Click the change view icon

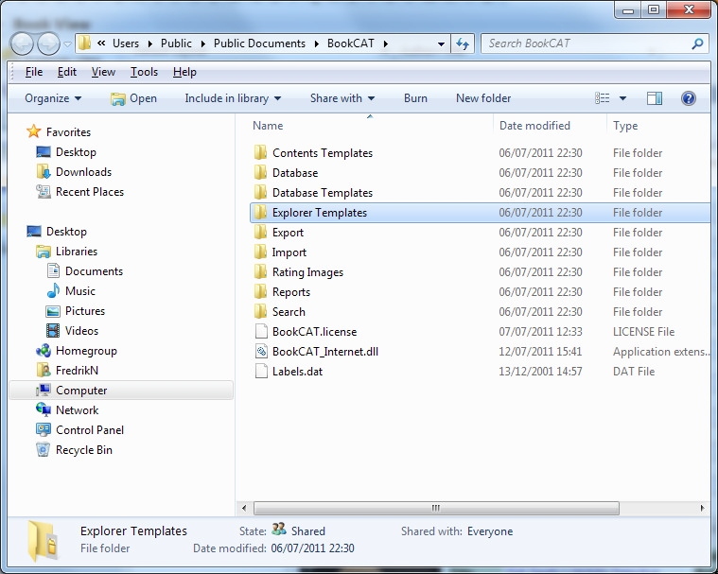click(x=603, y=98)
